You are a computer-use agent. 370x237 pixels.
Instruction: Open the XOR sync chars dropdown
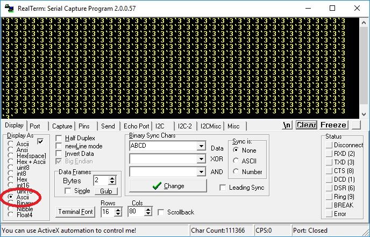point(201,159)
